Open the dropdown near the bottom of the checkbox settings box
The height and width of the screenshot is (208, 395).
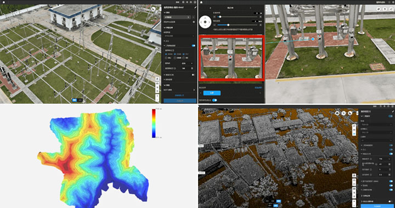tap(188, 63)
